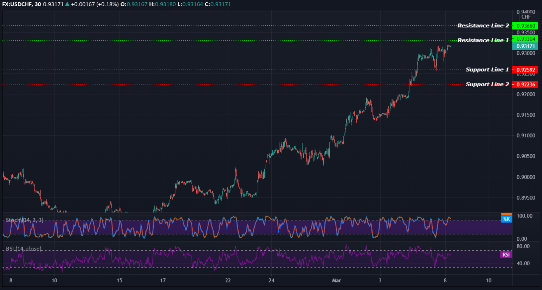The height and width of the screenshot is (290, 542).
Task: Select the Resistance Line 2 label
Action: click(x=483, y=25)
